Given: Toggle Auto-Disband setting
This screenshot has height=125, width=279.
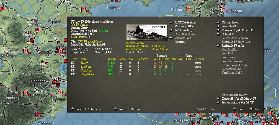Looking at the screenshot, I should tap(160, 49).
